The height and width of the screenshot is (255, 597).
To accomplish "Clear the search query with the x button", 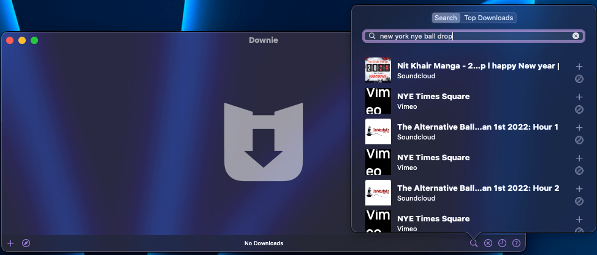I will click(576, 35).
